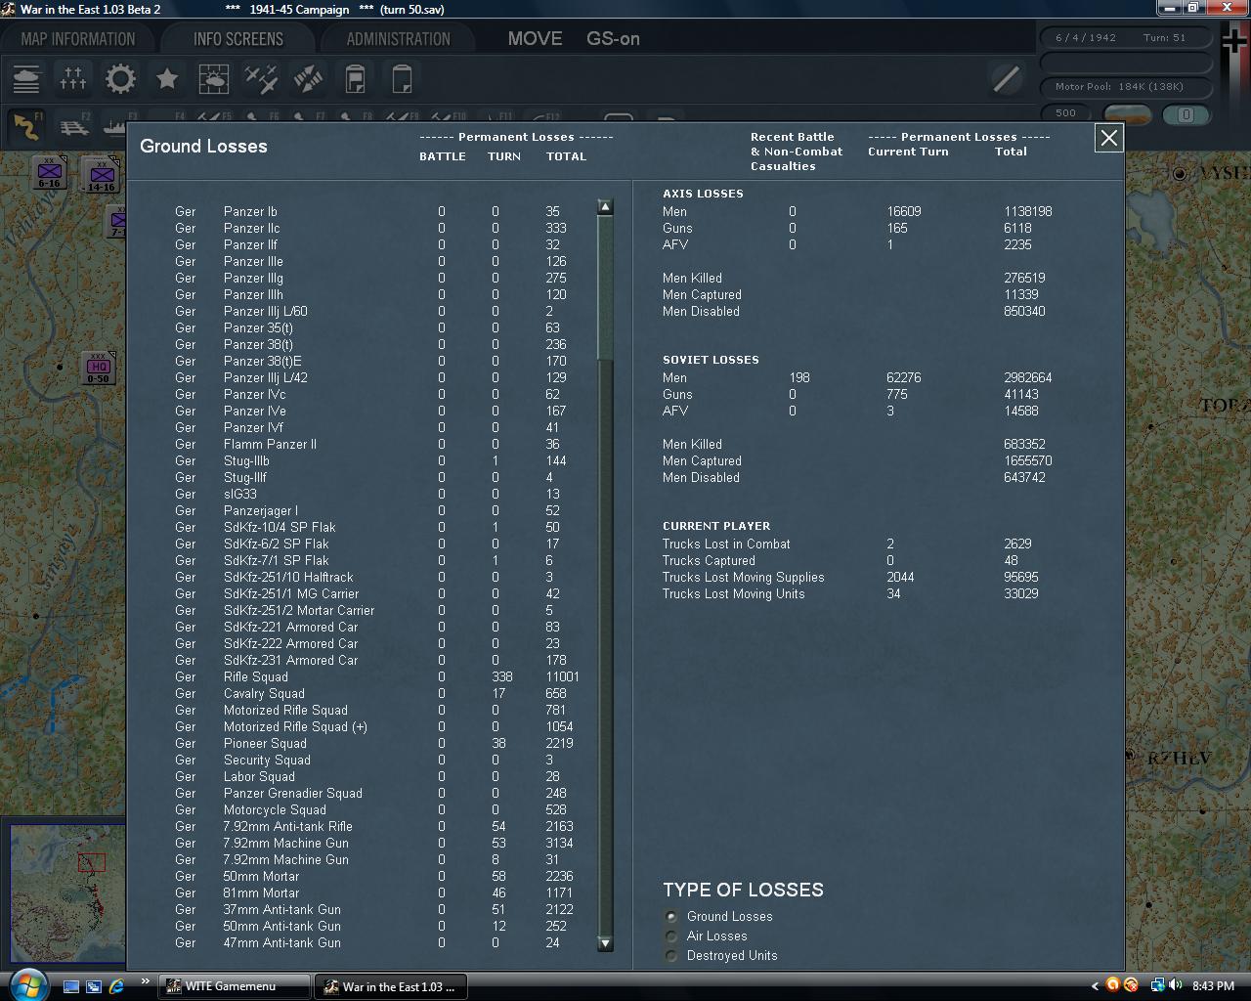Switch to WITE Gamemenu taskbar window
Viewport: 1251px width, 1001px height.
click(x=235, y=986)
